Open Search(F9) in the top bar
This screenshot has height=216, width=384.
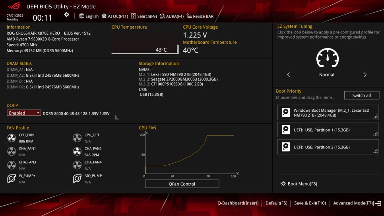(144, 16)
